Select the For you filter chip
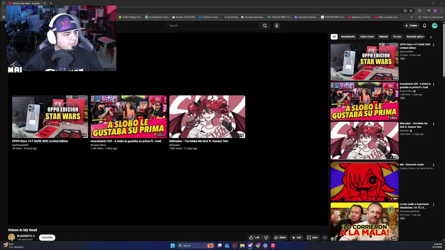This screenshot has height=250, width=445. point(397,36)
